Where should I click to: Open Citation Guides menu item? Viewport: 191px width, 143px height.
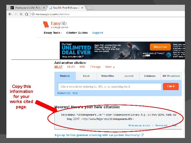pos(77,33)
